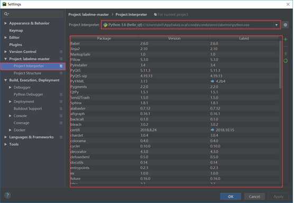294x203 pixels.
Task: Select the PyQt5-sip package row
Action: 174,76
